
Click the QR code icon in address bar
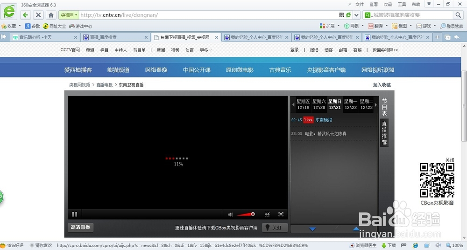(x=342, y=15)
